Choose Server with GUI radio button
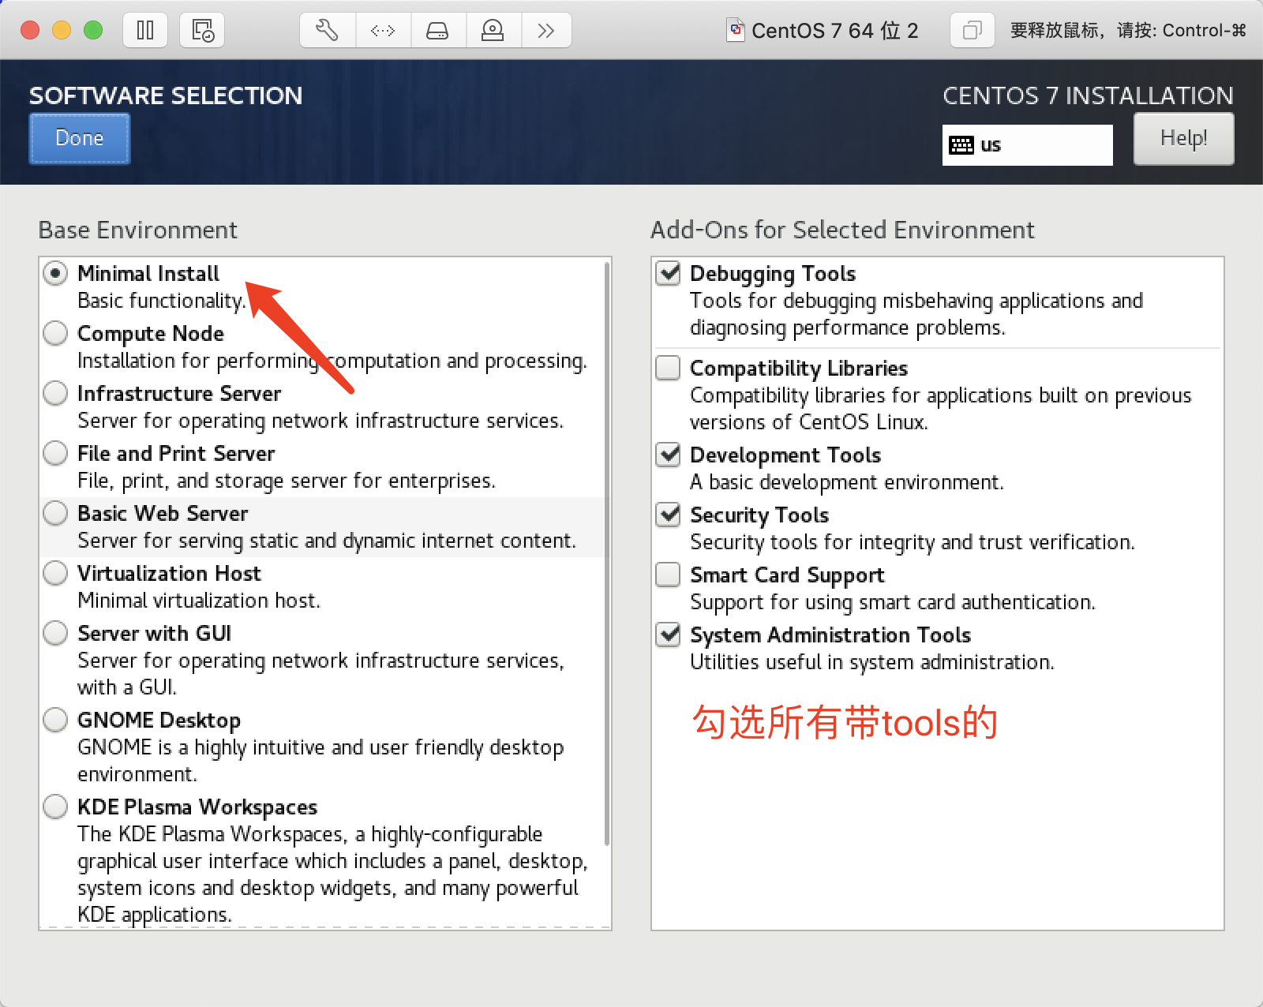 (x=55, y=634)
